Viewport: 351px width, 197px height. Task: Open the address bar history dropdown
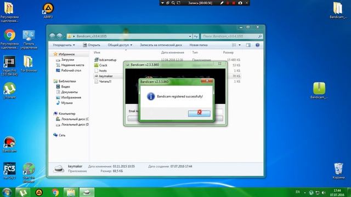click(x=190, y=36)
